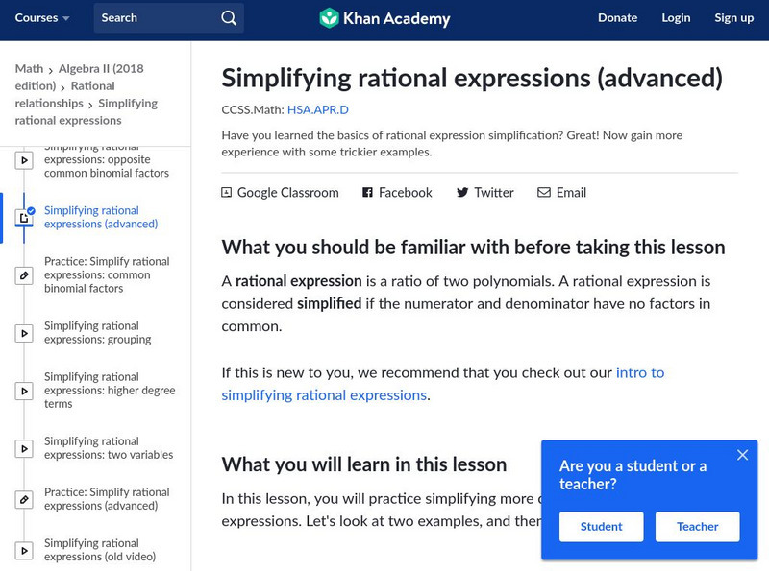Share on Facebook text link
This screenshot has height=571, width=769.
click(x=405, y=193)
